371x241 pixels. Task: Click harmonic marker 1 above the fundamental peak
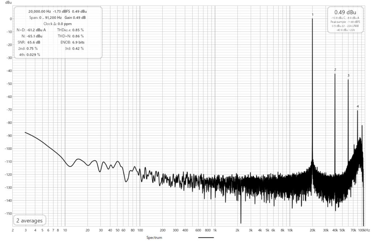tap(312, 15)
